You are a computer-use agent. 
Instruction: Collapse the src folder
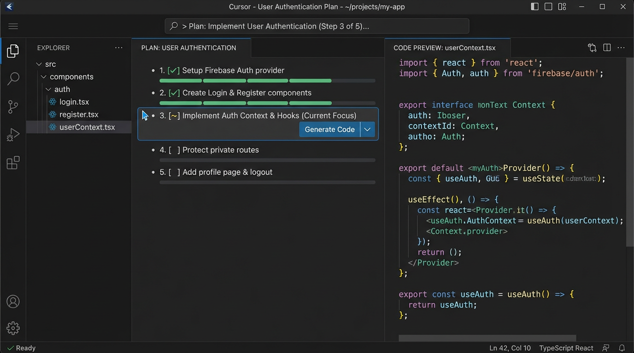39,64
